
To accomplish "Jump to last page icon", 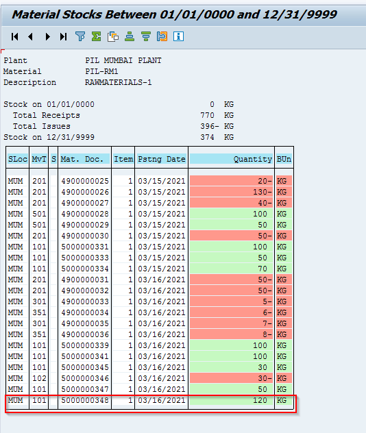I will coord(64,36).
